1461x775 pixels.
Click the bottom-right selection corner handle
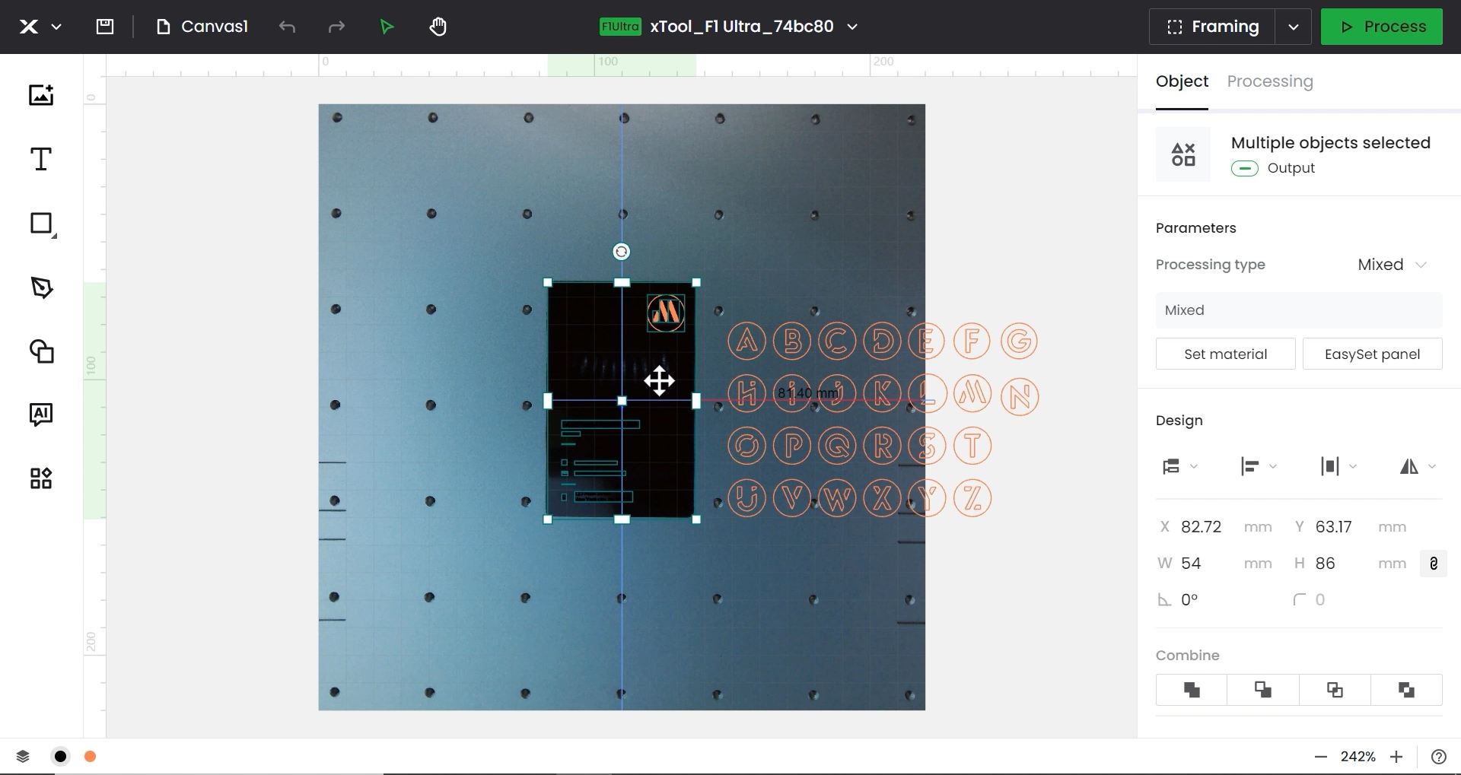click(696, 519)
